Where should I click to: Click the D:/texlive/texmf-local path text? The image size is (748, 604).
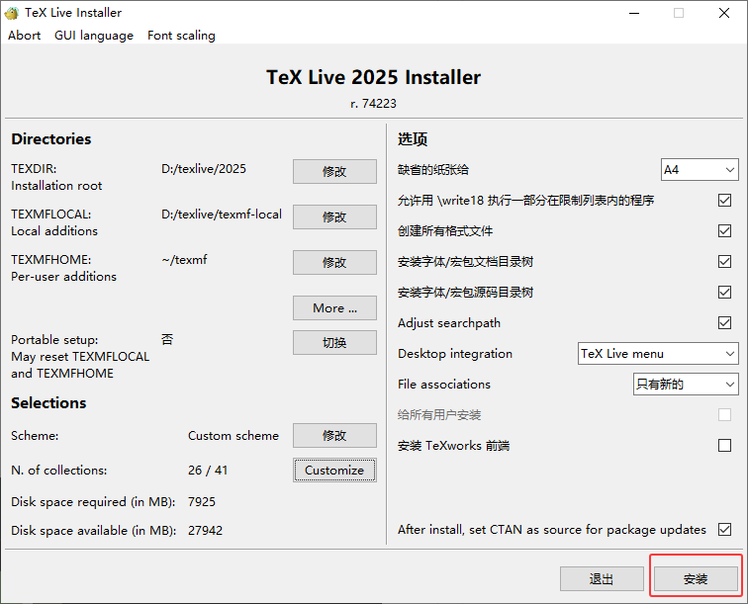click(x=222, y=215)
